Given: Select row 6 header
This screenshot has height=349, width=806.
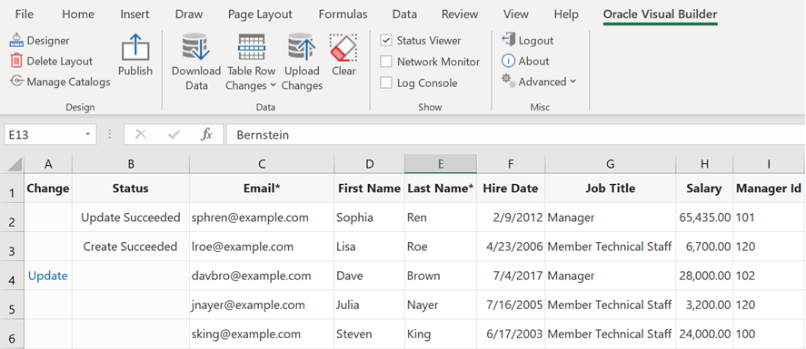Looking at the screenshot, I should point(13,334).
